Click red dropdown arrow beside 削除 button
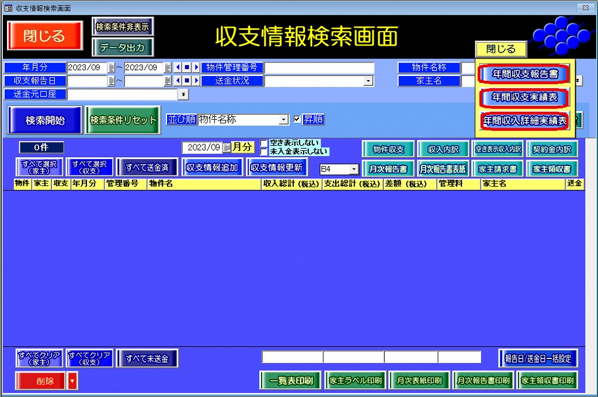 72,381
